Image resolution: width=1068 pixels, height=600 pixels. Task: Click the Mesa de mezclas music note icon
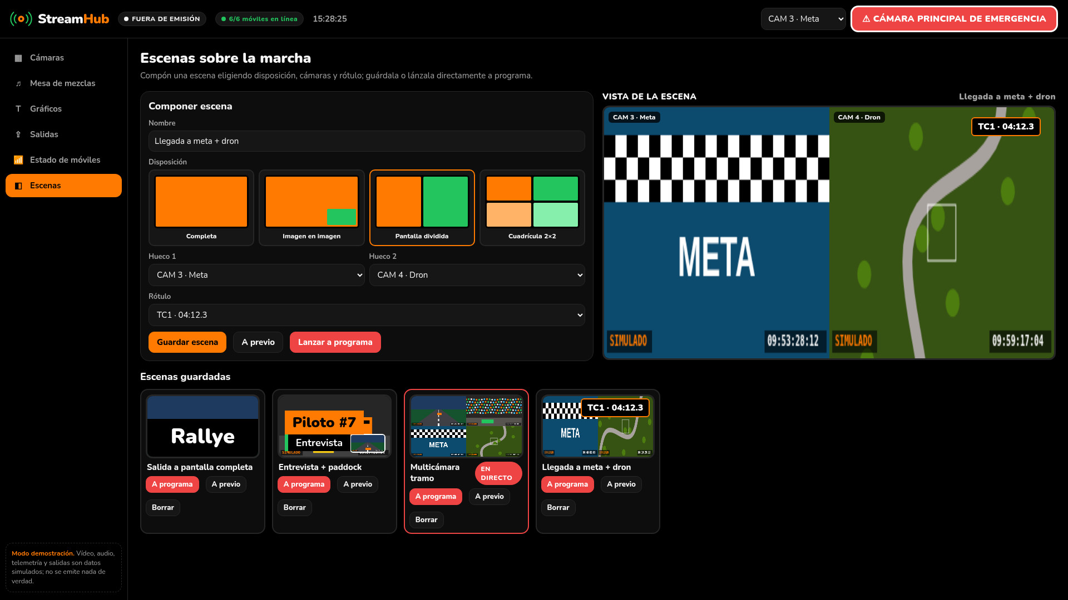coord(18,83)
